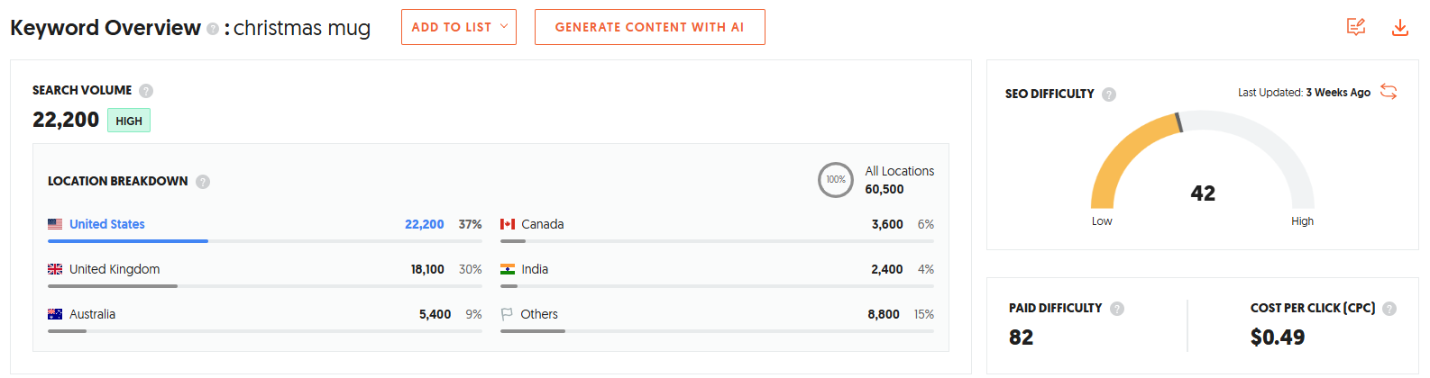Click the Search Volume help icon

tap(146, 91)
